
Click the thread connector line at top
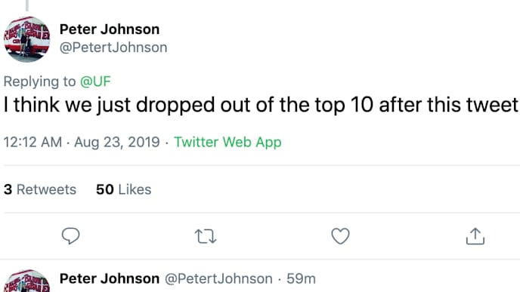(27, 5)
